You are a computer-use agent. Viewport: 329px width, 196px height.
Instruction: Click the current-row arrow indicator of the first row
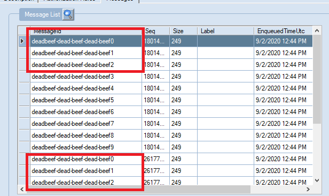pyautogui.click(x=22, y=41)
